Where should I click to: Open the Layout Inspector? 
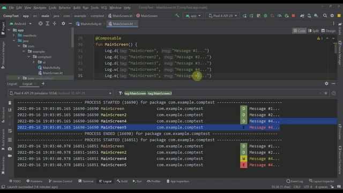point(322,181)
